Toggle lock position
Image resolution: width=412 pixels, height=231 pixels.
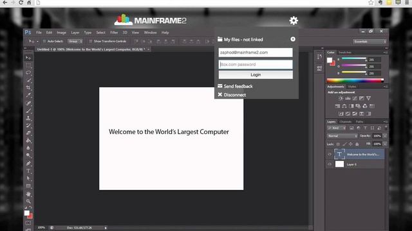(x=350, y=144)
